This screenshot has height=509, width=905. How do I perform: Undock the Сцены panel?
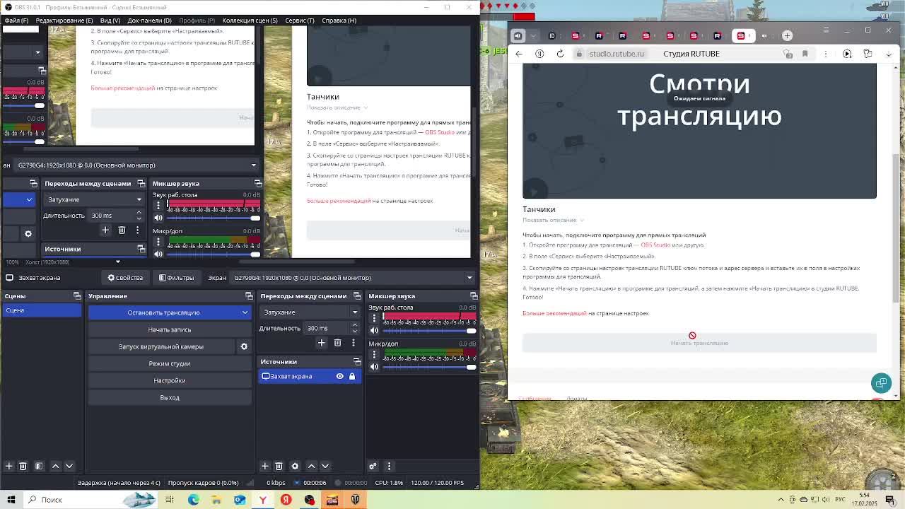point(77,296)
